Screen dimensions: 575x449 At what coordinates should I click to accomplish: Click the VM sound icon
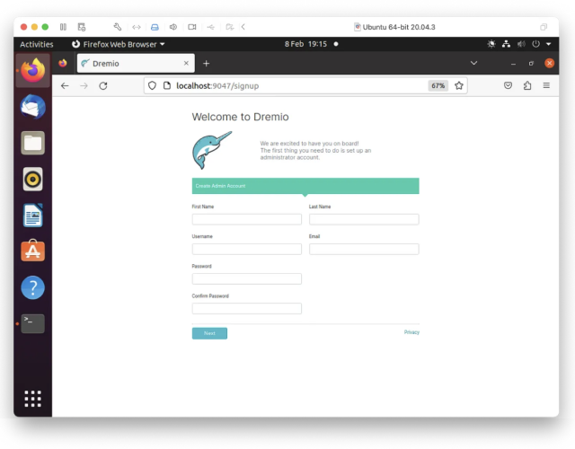pyautogui.click(x=173, y=27)
